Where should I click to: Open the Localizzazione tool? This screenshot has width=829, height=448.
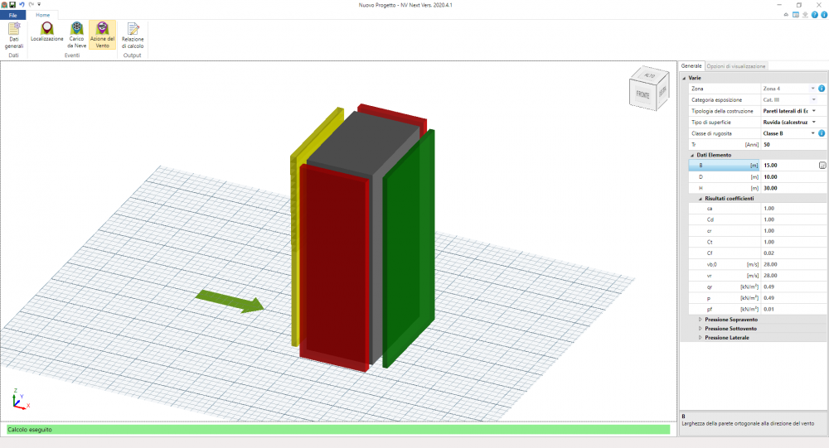click(47, 32)
